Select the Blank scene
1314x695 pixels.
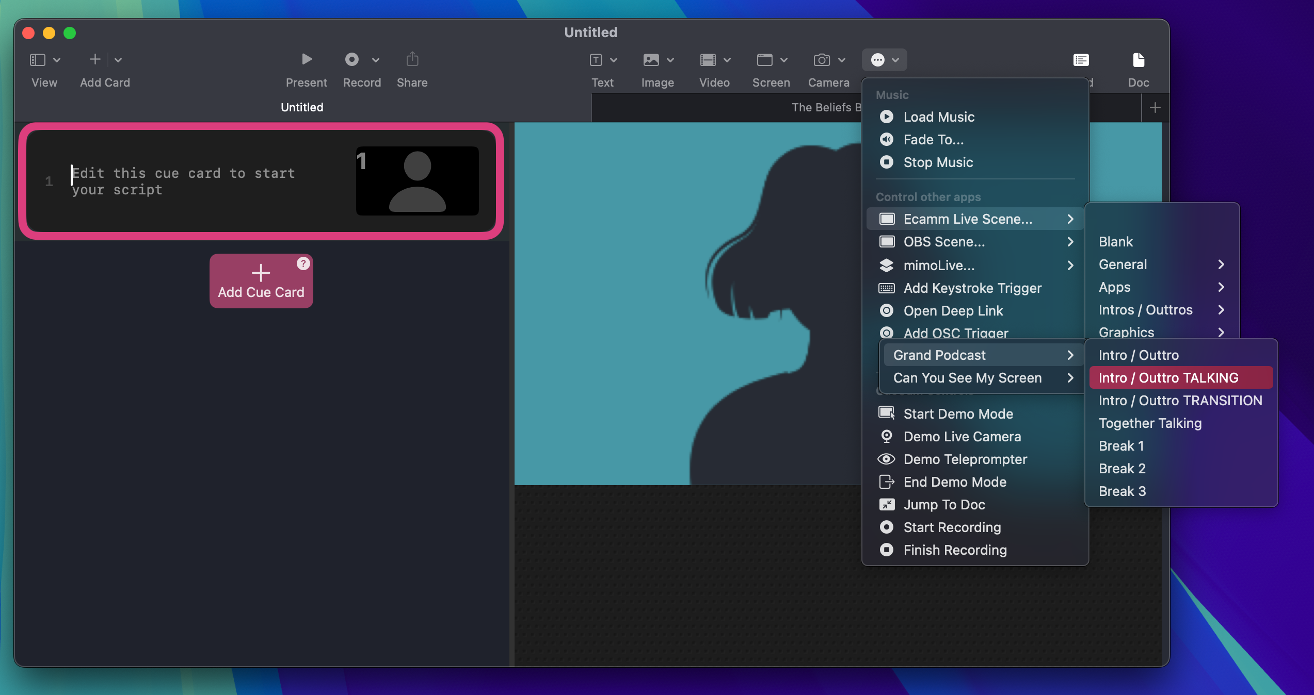(1162, 242)
